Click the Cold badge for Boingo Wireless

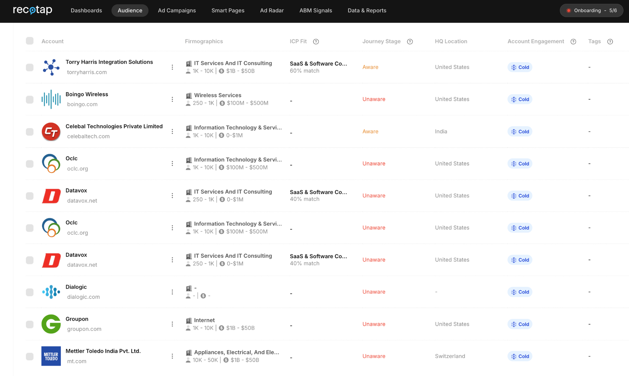[x=520, y=99]
